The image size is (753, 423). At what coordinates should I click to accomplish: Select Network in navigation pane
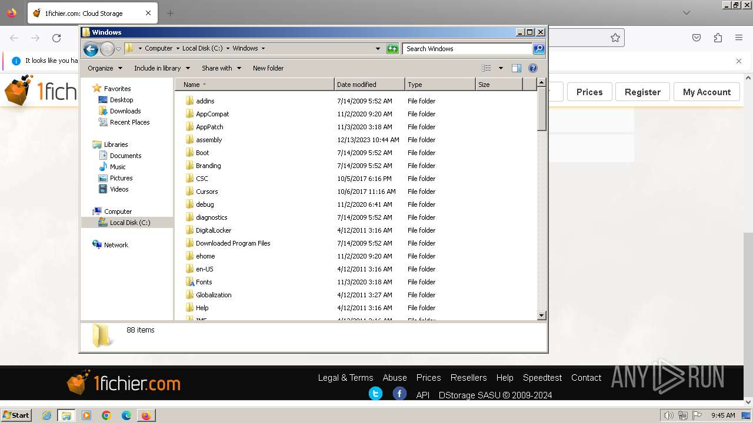tap(116, 245)
